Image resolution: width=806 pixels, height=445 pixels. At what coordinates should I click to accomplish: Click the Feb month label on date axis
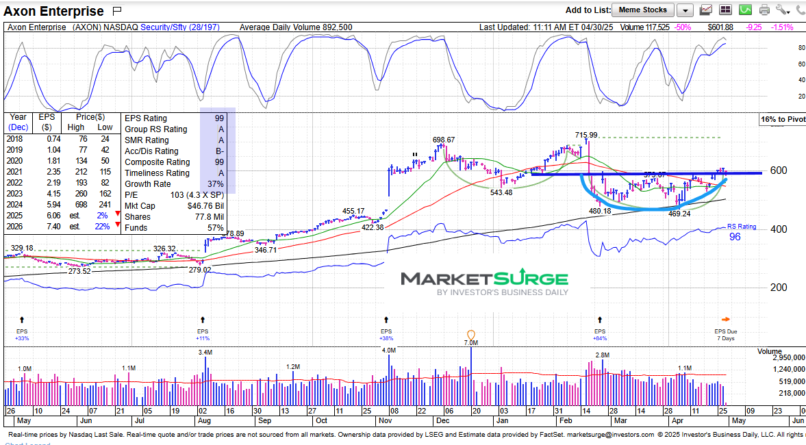click(x=566, y=420)
